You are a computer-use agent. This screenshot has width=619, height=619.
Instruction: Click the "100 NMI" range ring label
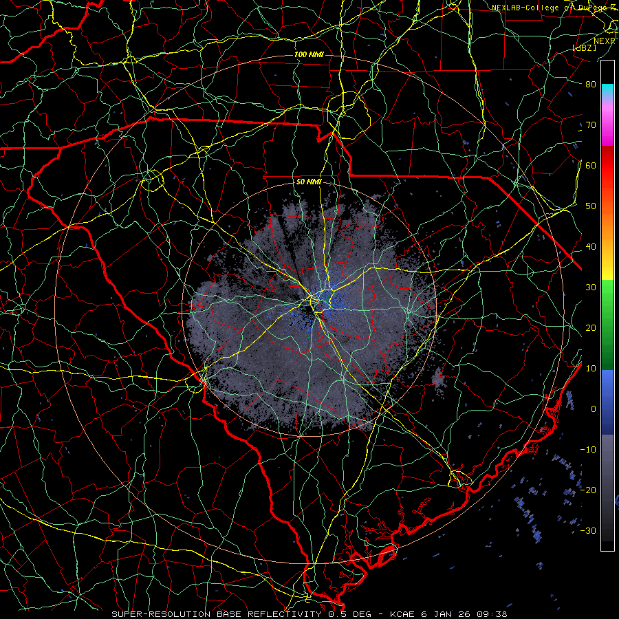click(309, 54)
